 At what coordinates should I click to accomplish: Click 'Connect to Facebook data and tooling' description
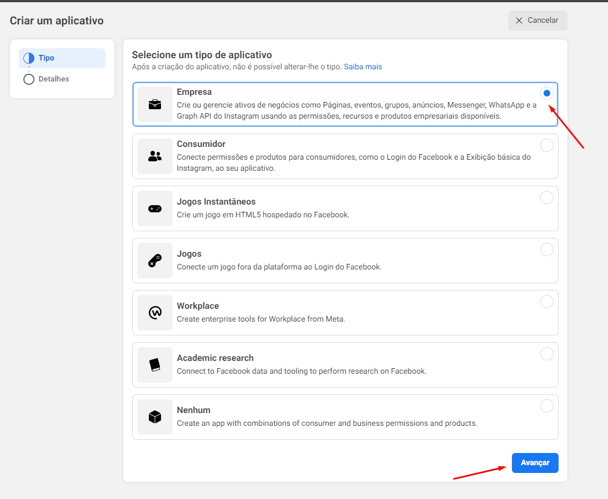tap(302, 371)
